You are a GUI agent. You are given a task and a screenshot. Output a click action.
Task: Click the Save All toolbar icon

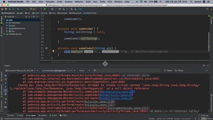[6, 9]
